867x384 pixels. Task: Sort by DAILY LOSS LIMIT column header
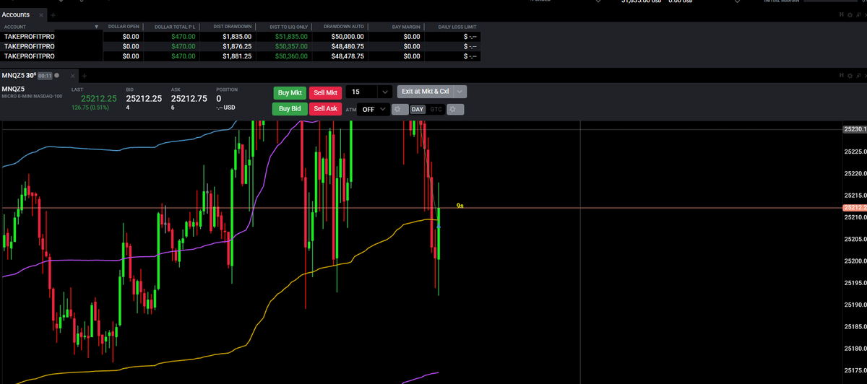coord(456,27)
